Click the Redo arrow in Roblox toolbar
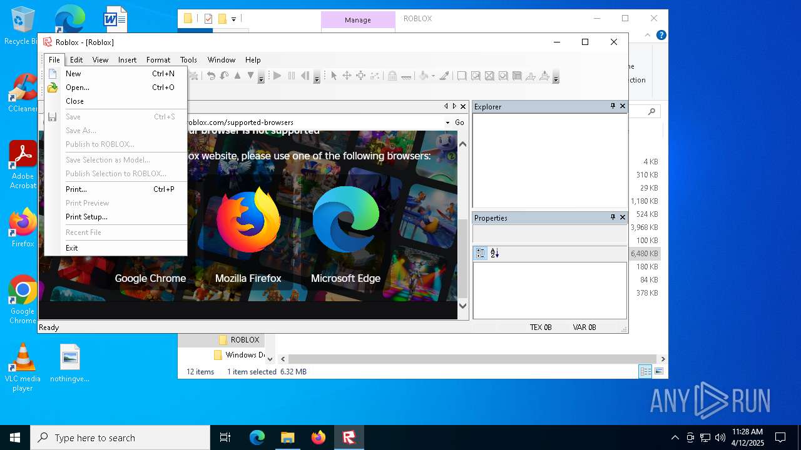Image resolution: width=801 pixels, height=450 pixels. [x=224, y=76]
